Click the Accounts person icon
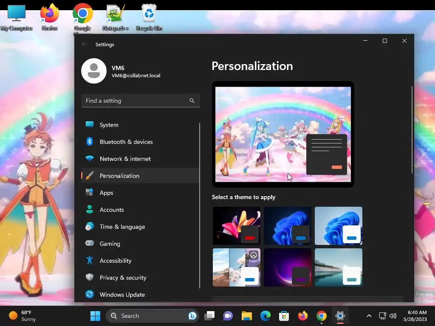Viewport: 435px width, 326px height. point(89,209)
